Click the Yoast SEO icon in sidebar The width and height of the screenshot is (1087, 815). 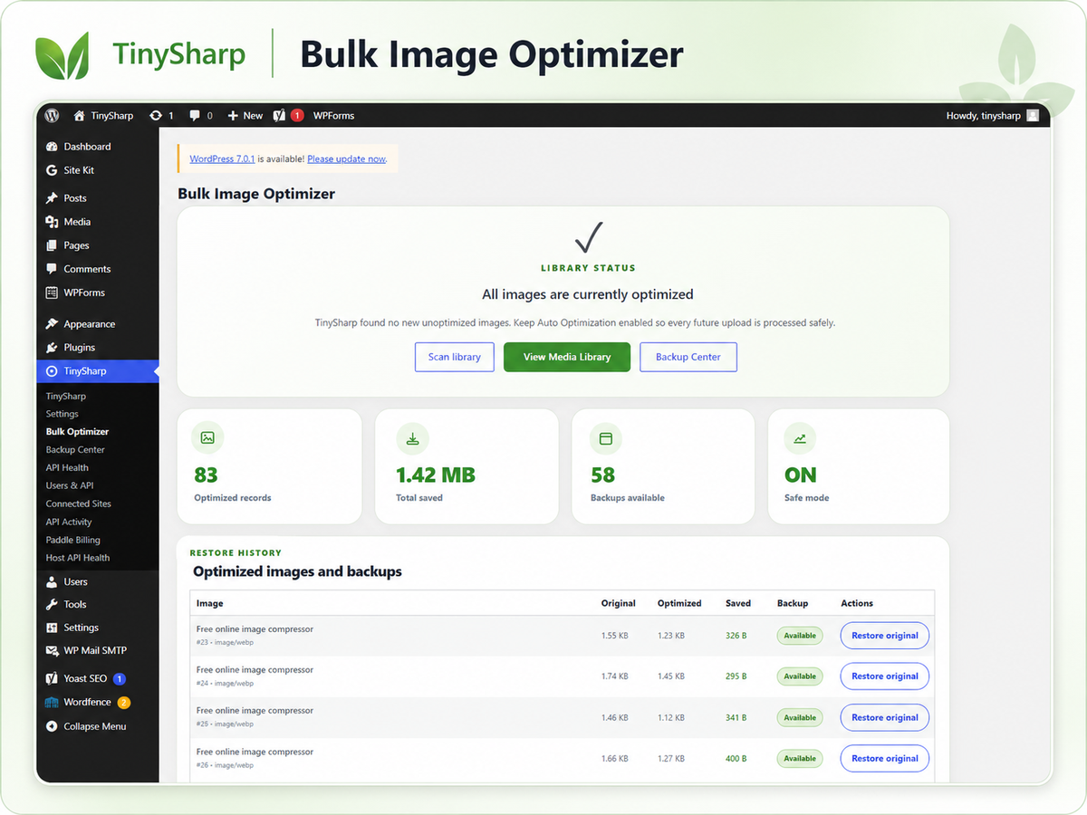pyautogui.click(x=52, y=678)
